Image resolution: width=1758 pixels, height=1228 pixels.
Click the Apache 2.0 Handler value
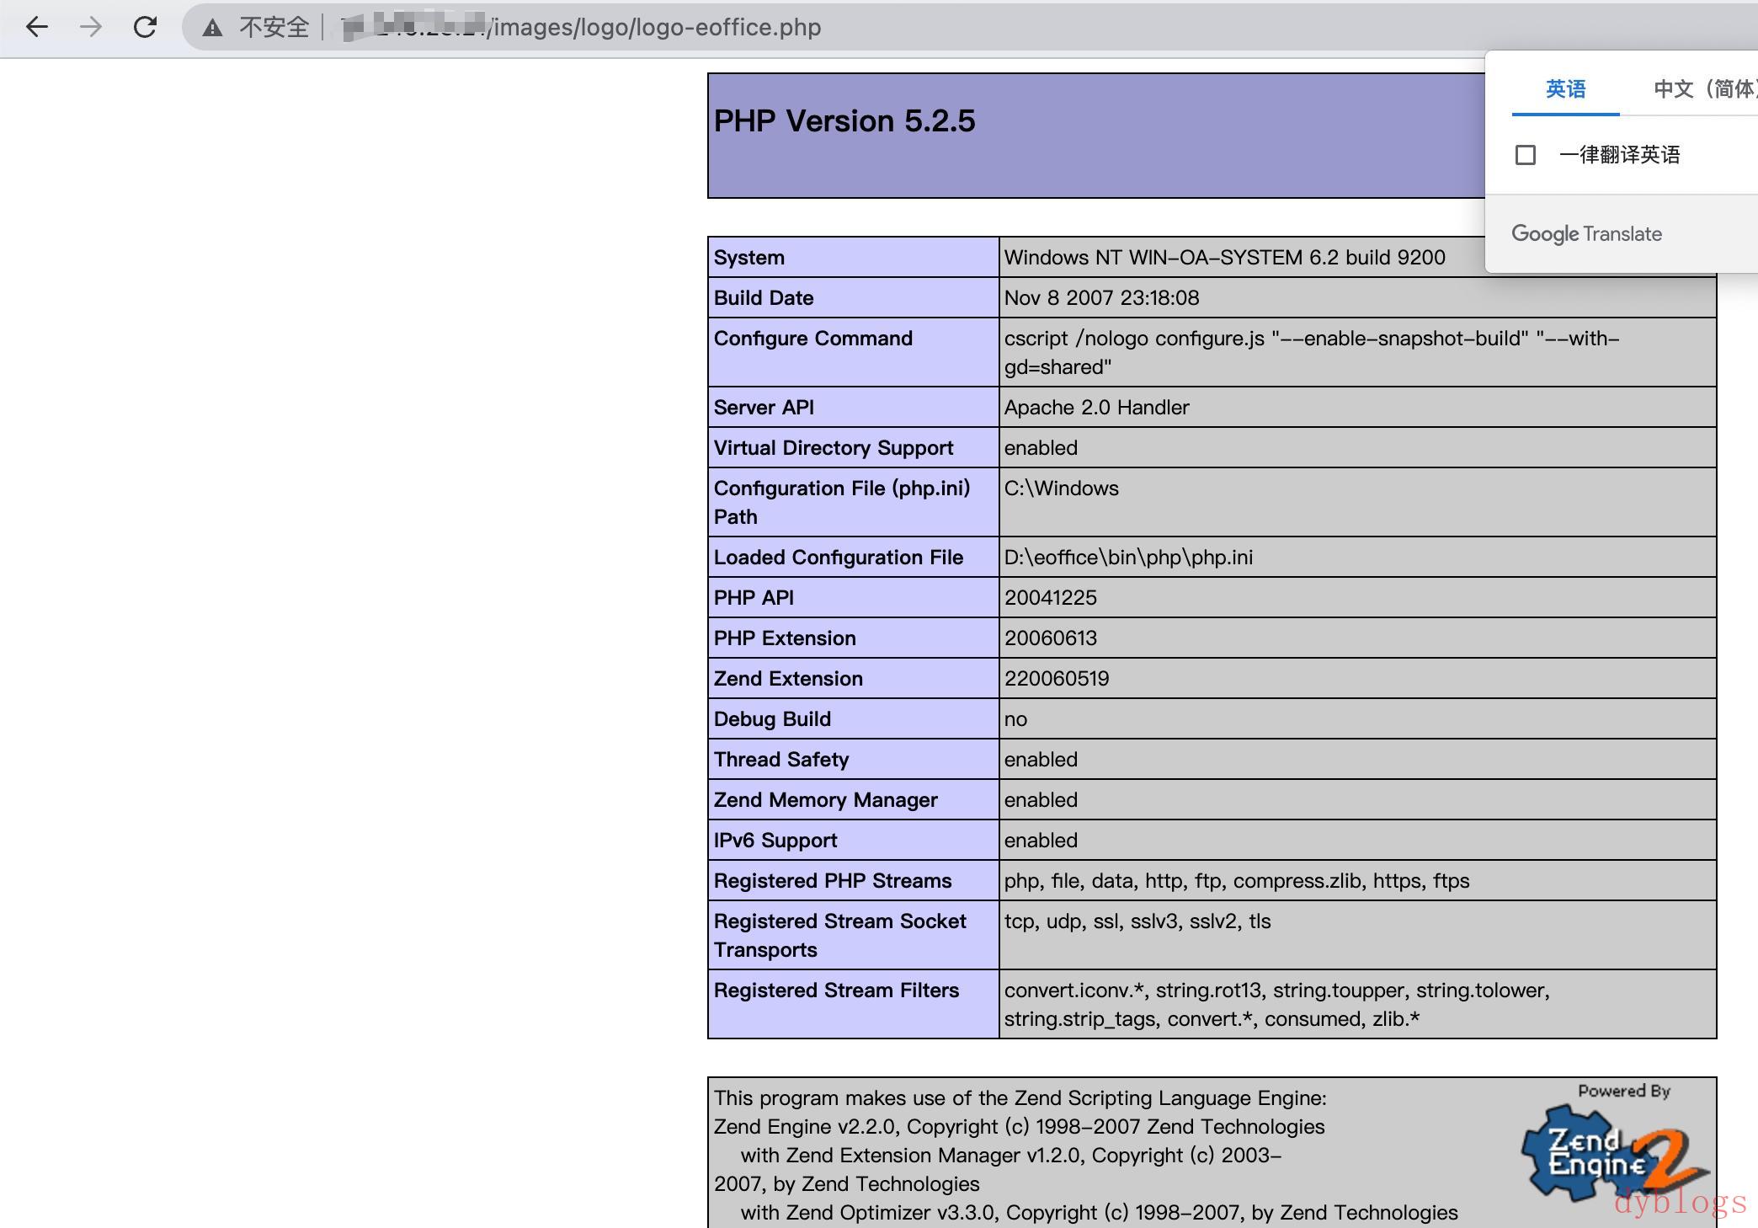(1096, 408)
